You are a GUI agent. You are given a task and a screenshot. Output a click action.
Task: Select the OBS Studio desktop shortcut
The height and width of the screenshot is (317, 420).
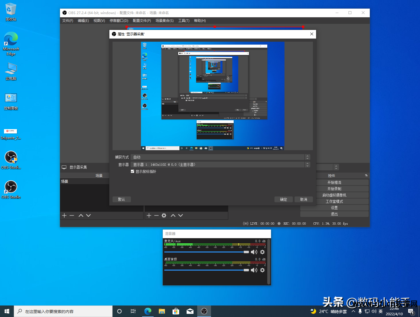click(x=11, y=190)
